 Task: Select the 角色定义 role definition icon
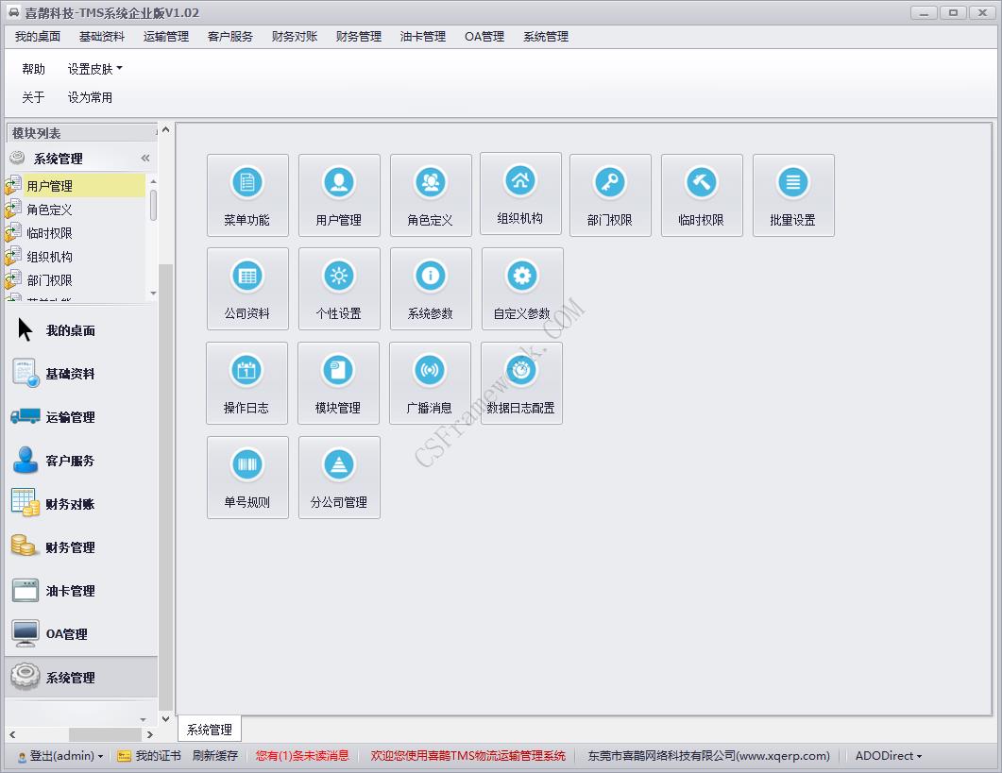(431, 194)
